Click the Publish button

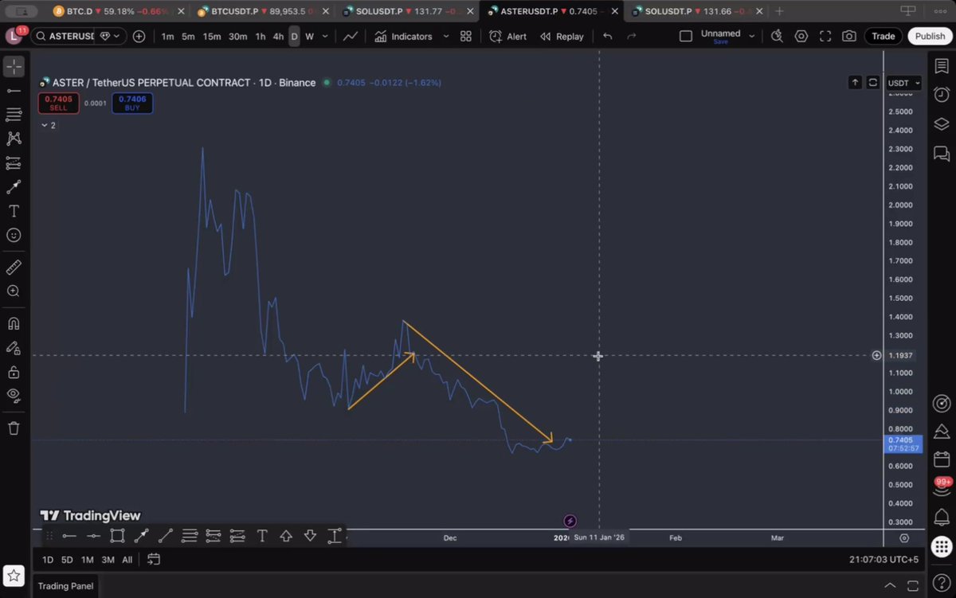930,37
